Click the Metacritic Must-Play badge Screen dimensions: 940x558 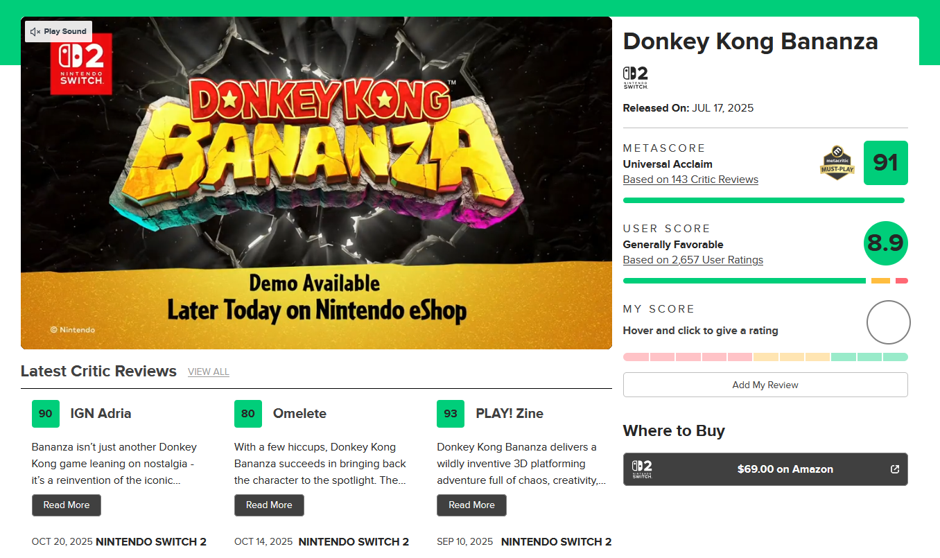[x=837, y=163]
